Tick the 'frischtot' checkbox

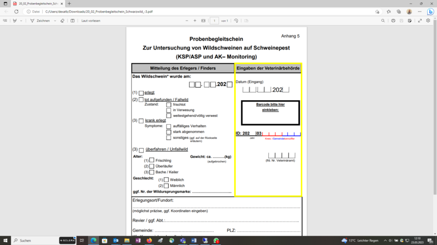click(169, 105)
